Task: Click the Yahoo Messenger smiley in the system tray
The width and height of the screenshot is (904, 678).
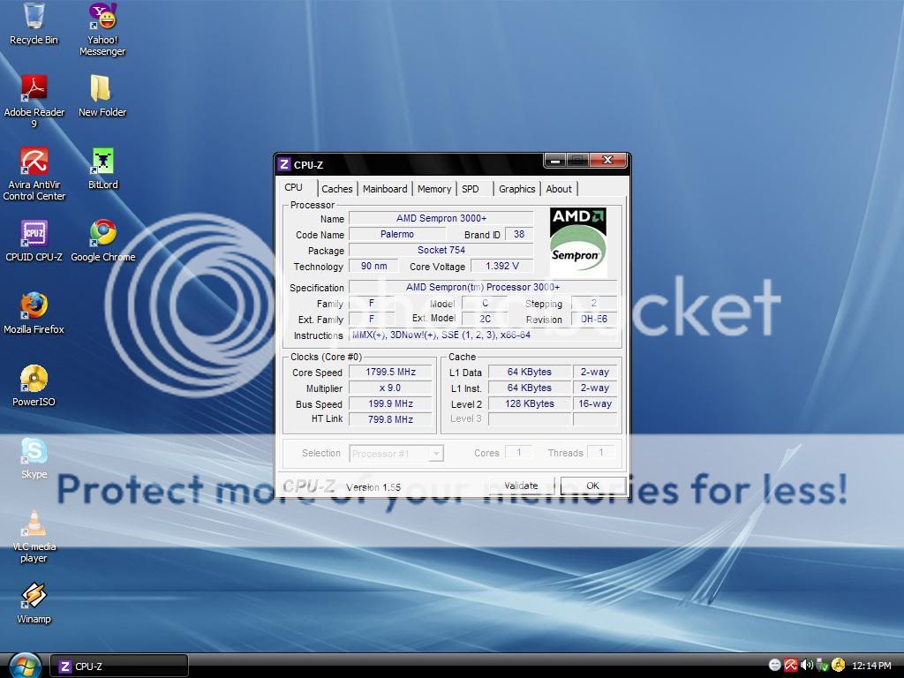Action: 775,666
